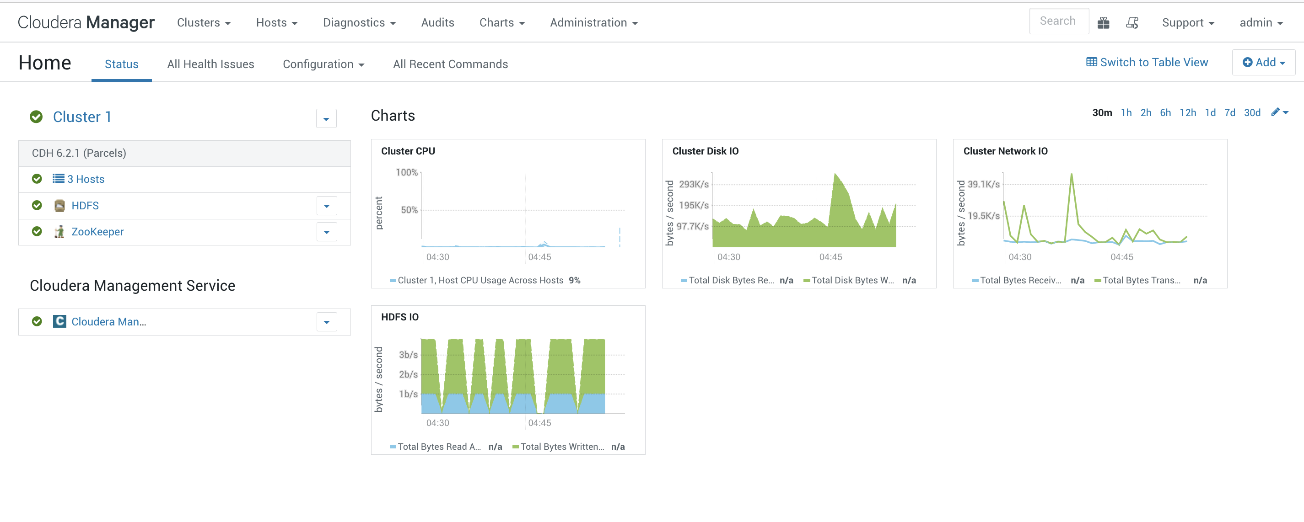1304x522 pixels.
Task: Click the Total Disk Bytes W... green legend swatch
Action: [806, 281]
